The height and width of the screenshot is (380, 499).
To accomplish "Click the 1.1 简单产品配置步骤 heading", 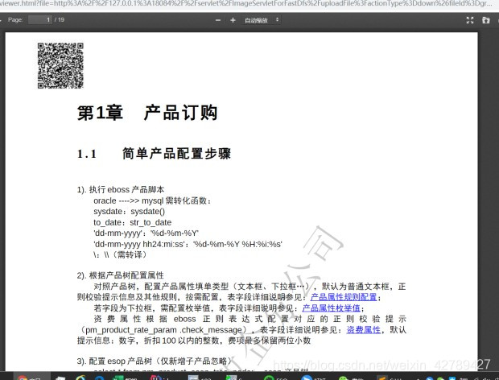I will 154,154.
